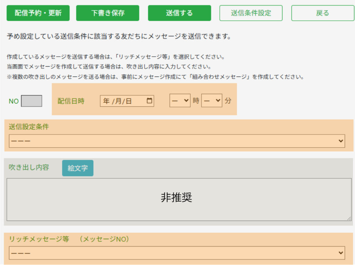The height and width of the screenshot is (265, 355).
Task: Open the 送信設定条件 dropdown
Action: point(177,141)
